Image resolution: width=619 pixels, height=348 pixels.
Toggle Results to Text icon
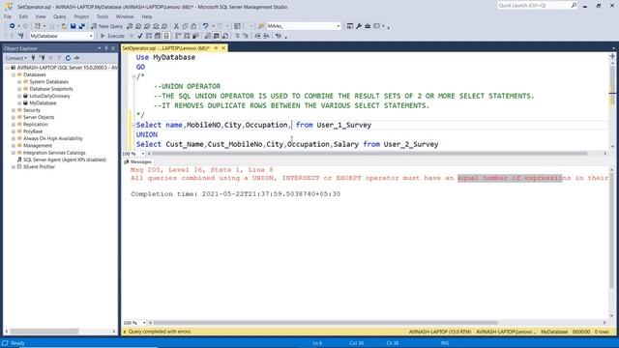point(208,36)
